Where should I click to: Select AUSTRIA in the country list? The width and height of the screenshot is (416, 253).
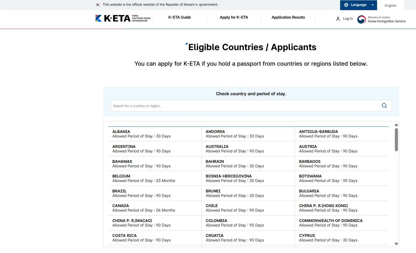(342, 149)
